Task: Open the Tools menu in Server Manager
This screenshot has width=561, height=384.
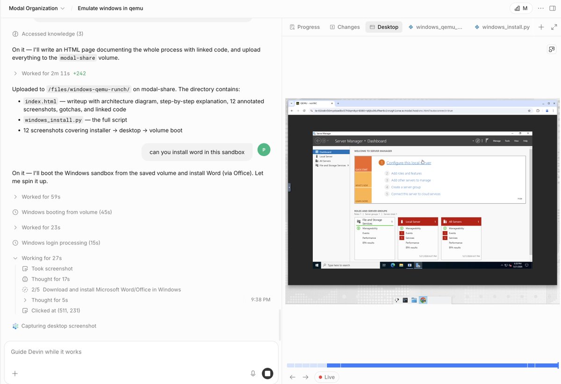Action: click(x=507, y=141)
